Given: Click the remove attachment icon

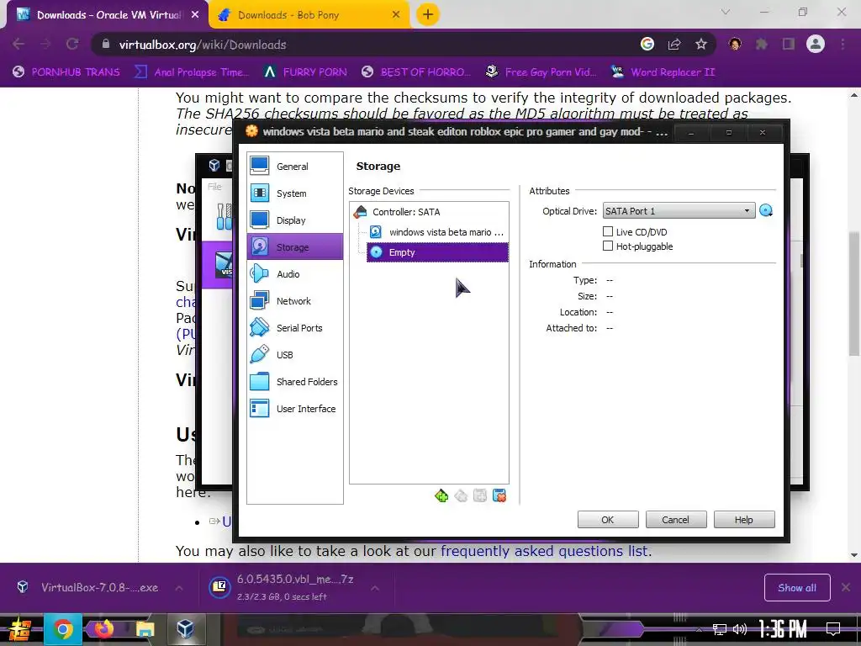Looking at the screenshot, I should [x=499, y=495].
